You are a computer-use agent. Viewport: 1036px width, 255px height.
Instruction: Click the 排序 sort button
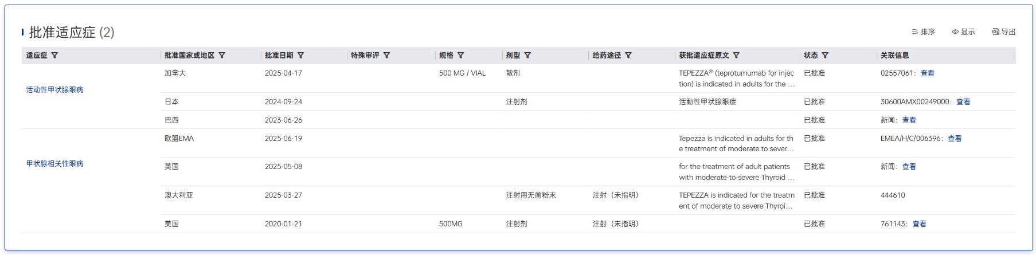[923, 32]
